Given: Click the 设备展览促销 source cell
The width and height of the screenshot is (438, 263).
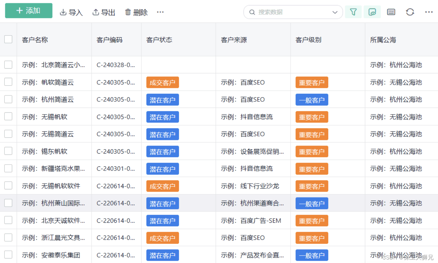Looking at the screenshot, I should click(x=252, y=151).
